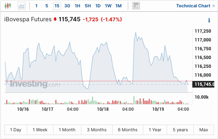
Task: Switch to candlestick chart view
Action: point(8,6)
